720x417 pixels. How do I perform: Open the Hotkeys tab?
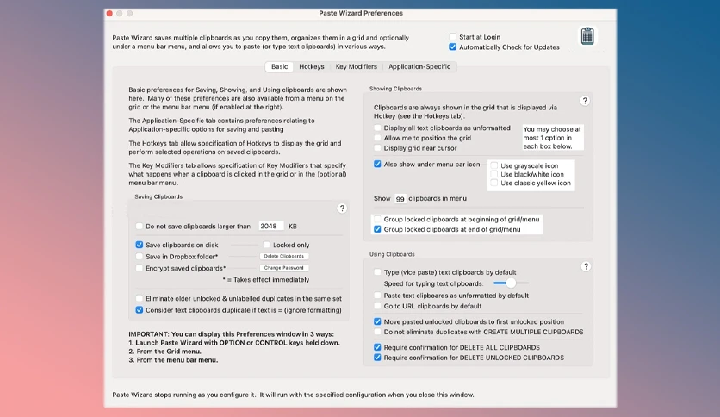pos(311,66)
